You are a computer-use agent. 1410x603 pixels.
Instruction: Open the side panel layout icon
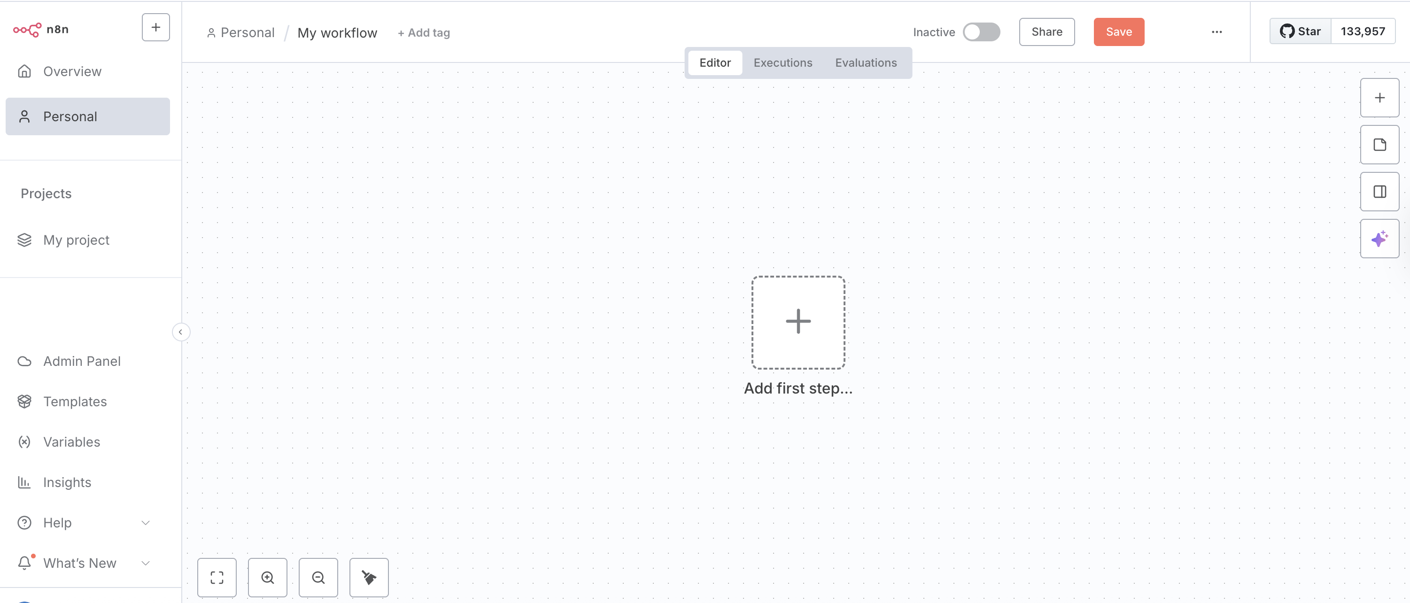coord(1379,192)
